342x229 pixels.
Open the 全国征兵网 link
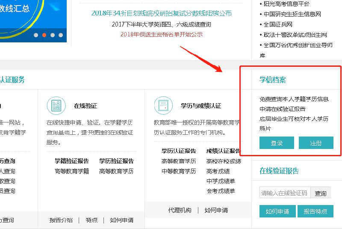[x=278, y=24]
